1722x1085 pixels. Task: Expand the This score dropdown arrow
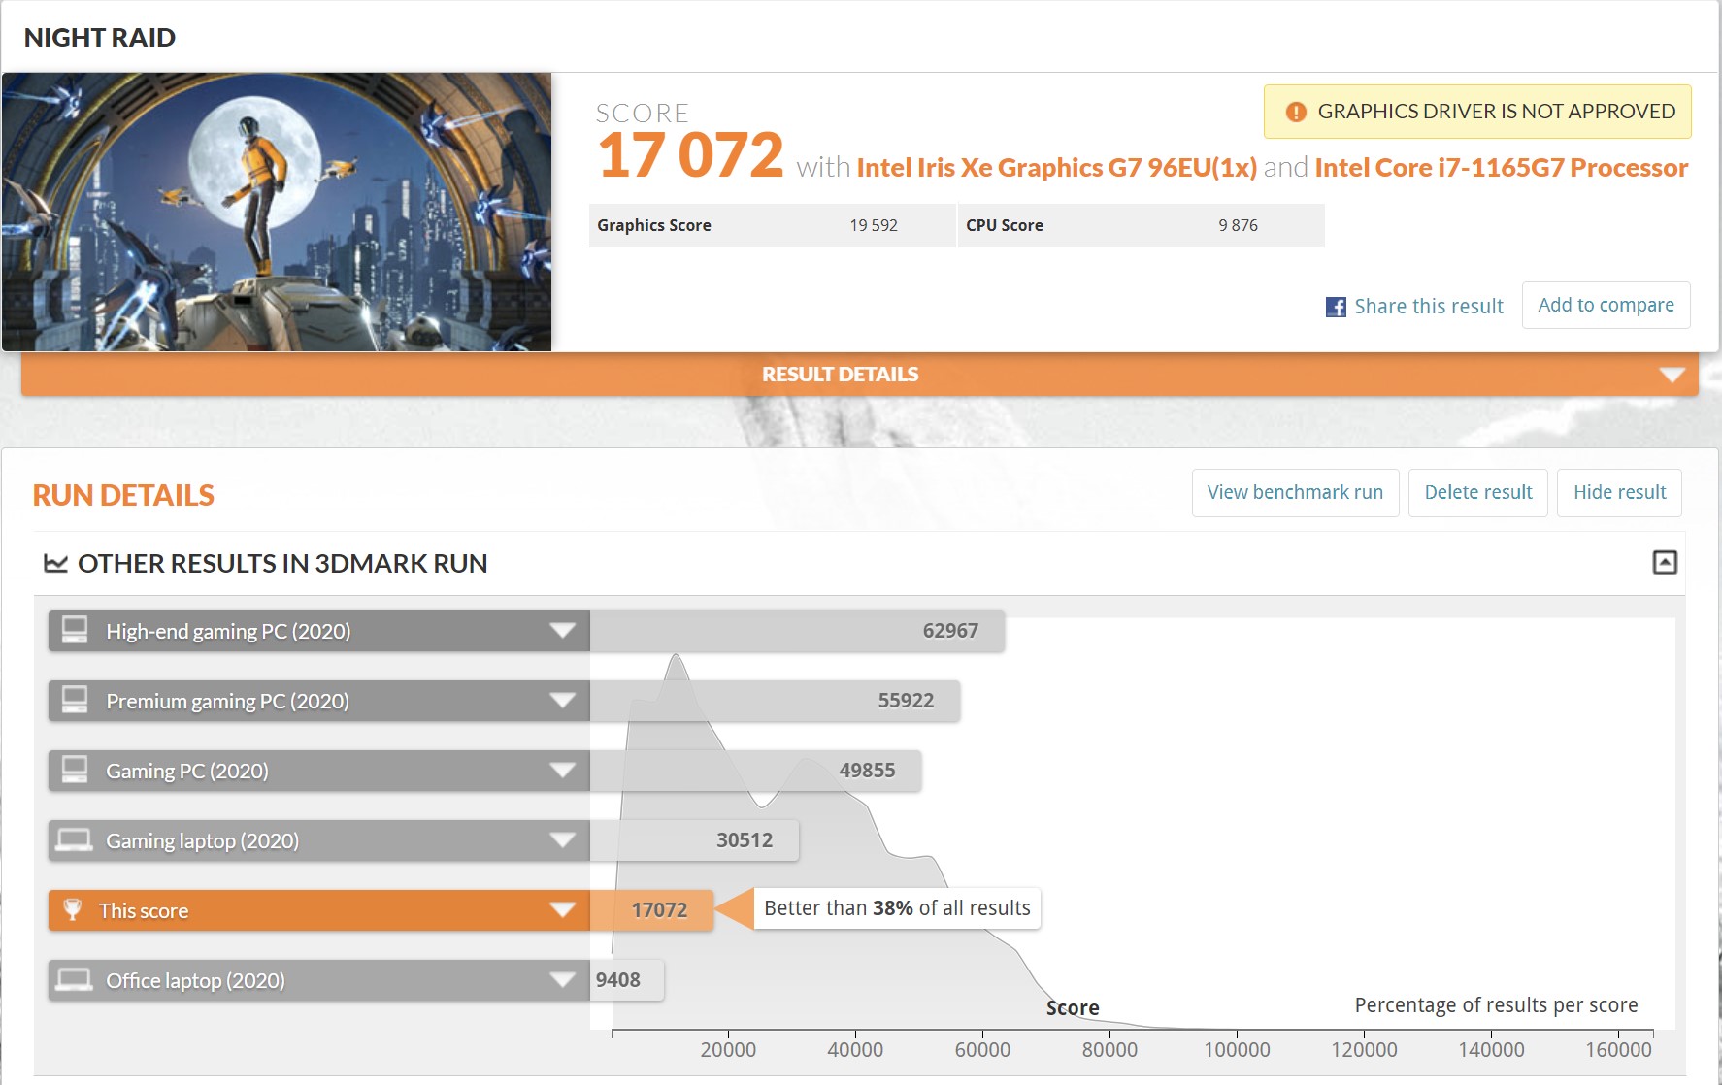click(x=563, y=910)
